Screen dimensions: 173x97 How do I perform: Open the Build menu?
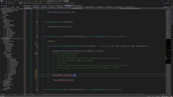pos(18,1)
